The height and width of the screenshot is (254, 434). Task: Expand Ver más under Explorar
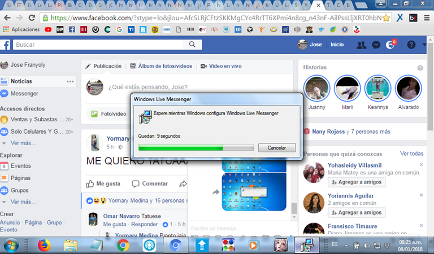click(x=23, y=202)
